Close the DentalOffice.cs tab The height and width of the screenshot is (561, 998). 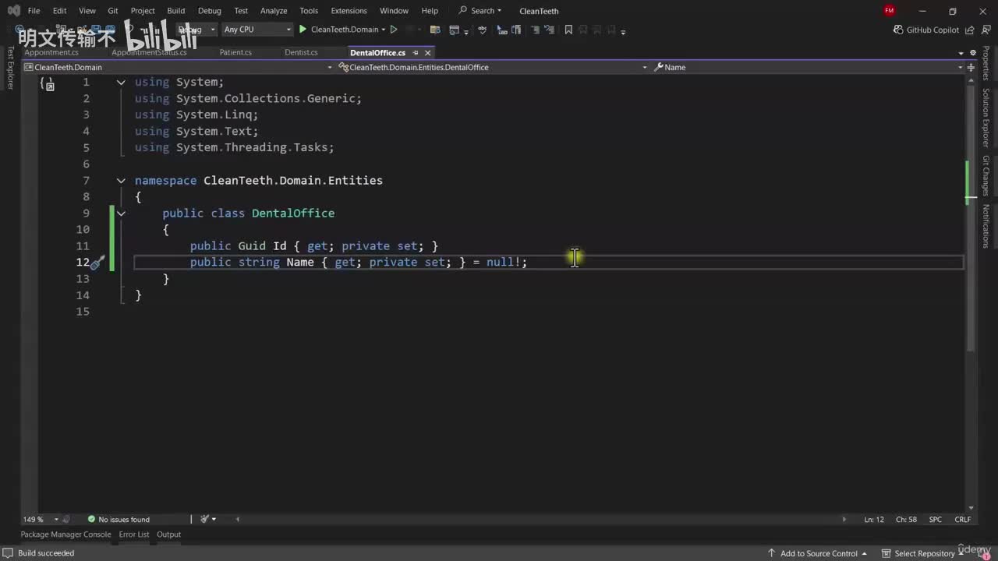pos(428,53)
